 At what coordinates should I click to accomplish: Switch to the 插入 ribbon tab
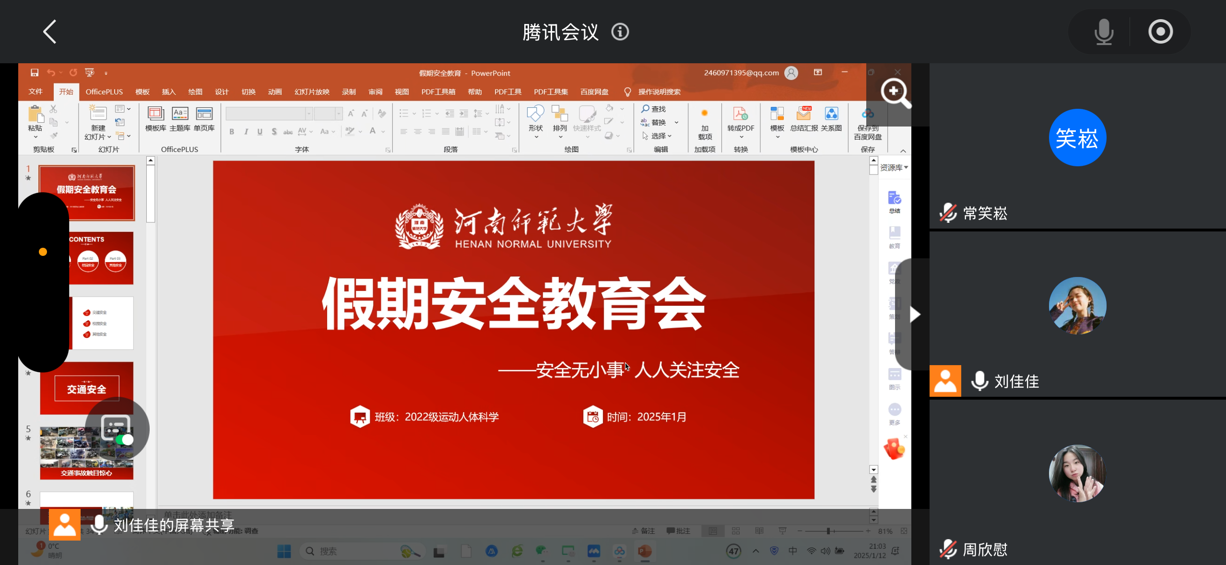[168, 92]
